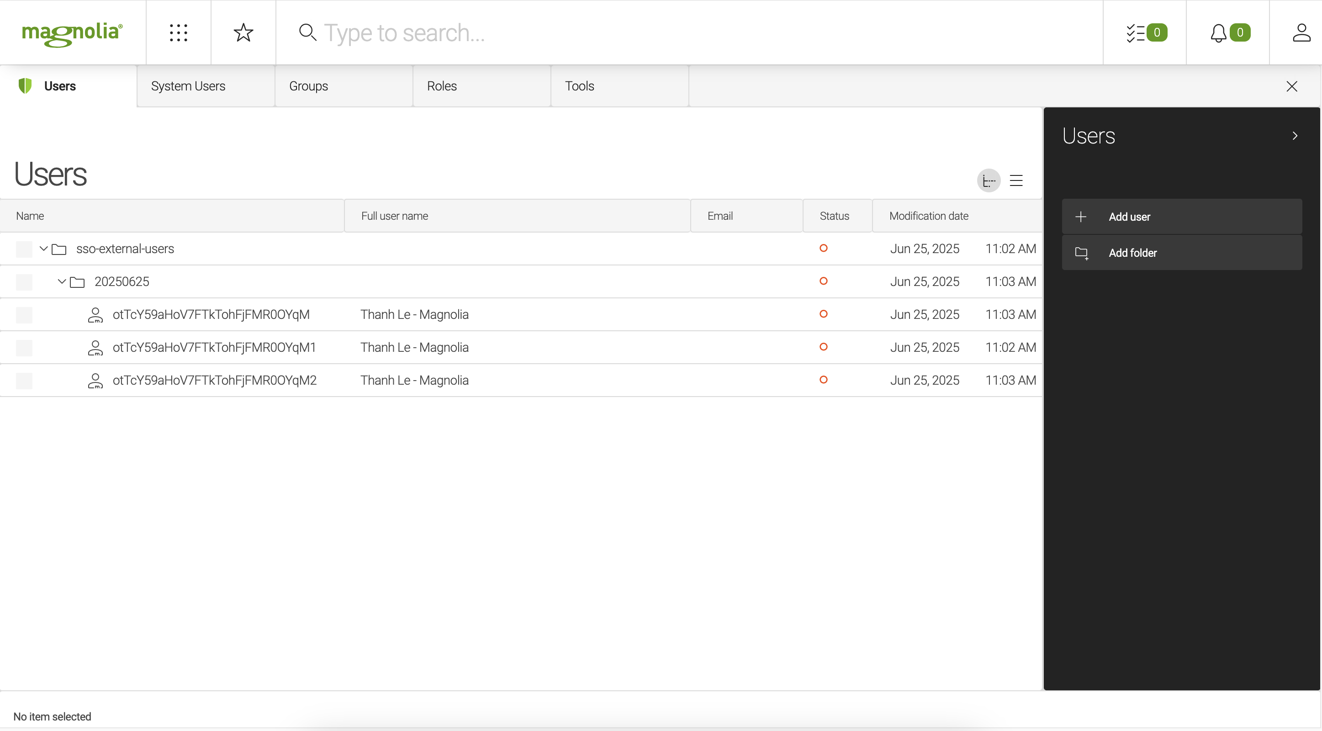Click status circle of OYqM2 row

(x=823, y=379)
